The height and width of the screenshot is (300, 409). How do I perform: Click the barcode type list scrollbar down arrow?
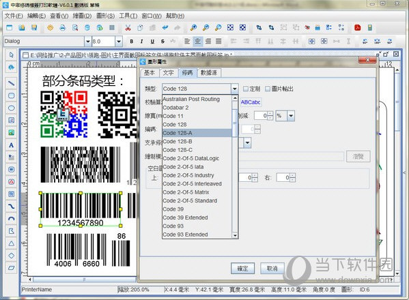[x=235, y=235]
